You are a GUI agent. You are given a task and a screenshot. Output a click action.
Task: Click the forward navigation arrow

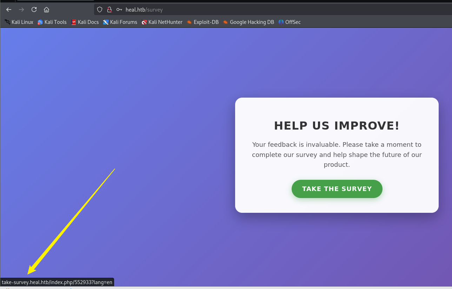click(x=21, y=9)
